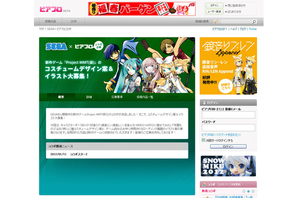Open the 投稿作品 menu
298x198 pixels.
pos(50,21)
